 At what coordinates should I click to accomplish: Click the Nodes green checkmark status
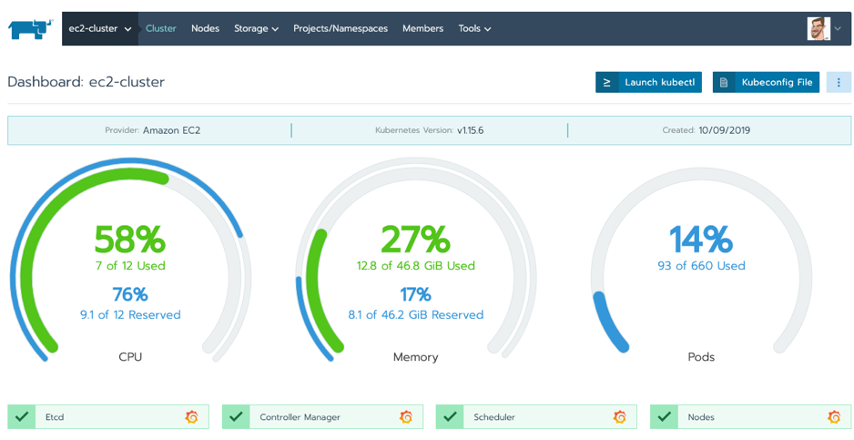664,417
